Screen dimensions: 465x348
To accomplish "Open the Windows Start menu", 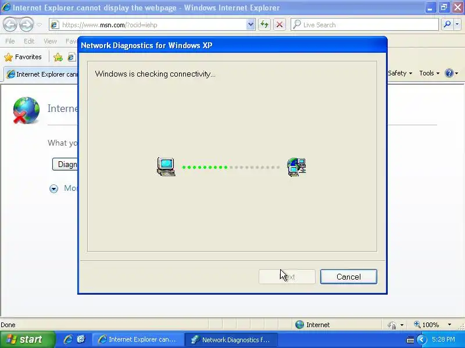I will tap(27, 339).
